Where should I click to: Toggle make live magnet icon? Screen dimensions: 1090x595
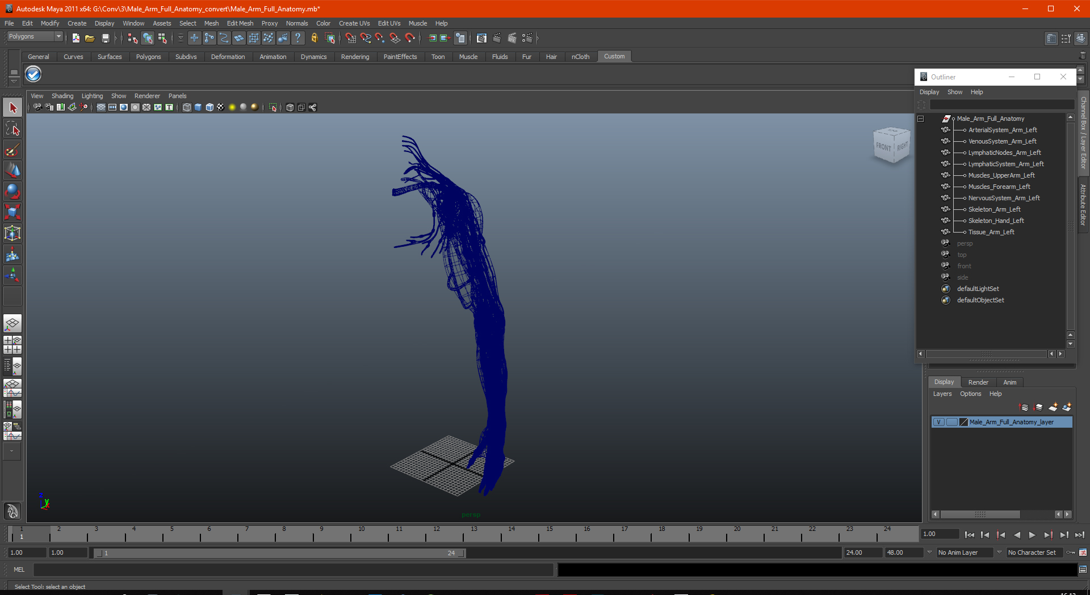410,38
